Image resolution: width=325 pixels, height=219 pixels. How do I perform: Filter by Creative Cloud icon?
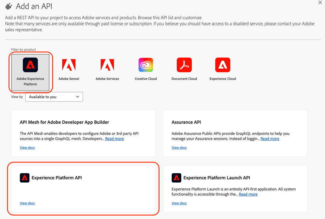(x=146, y=65)
